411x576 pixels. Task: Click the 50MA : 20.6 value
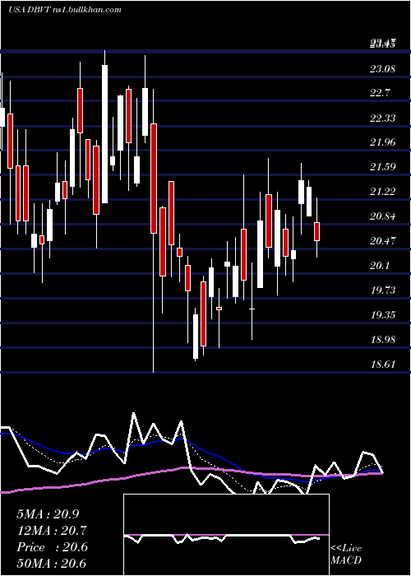pos(52,563)
